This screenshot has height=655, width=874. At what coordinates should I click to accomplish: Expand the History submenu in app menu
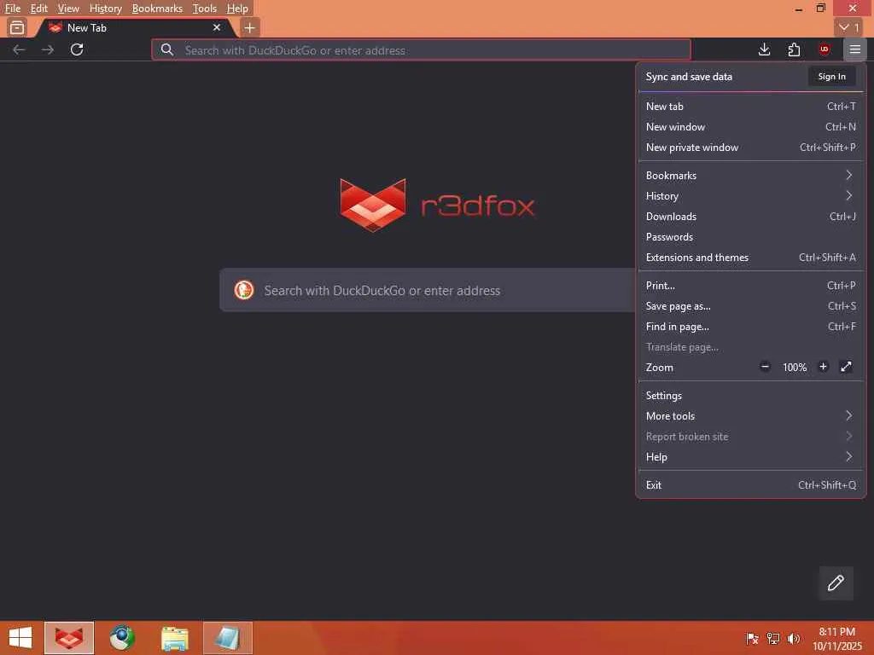750,196
